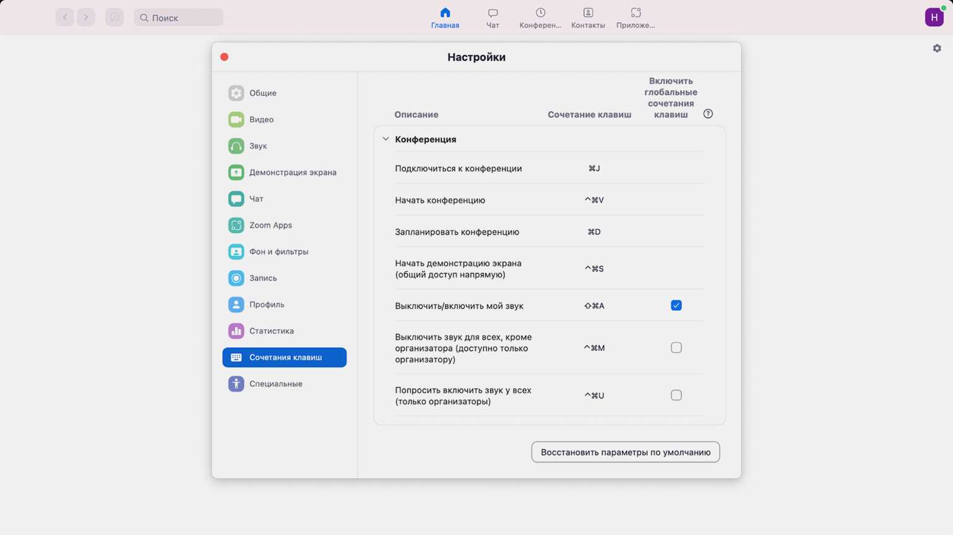Open the gear icon in top-right corner
Screen dimensions: 953x535
pos(937,48)
